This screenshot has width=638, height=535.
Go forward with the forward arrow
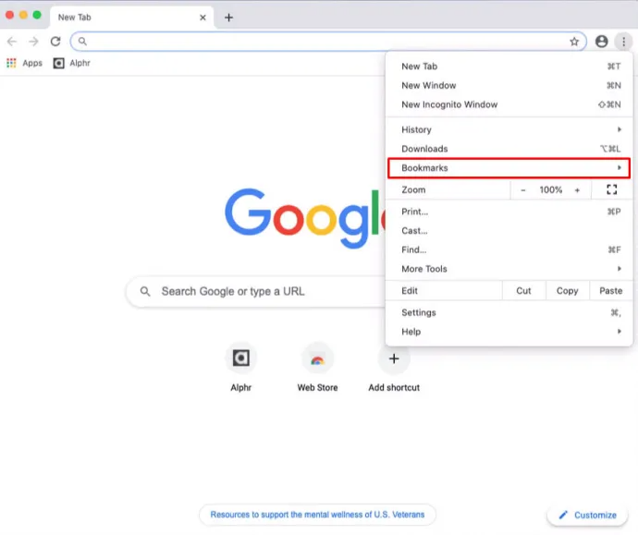[x=34, y=42]
